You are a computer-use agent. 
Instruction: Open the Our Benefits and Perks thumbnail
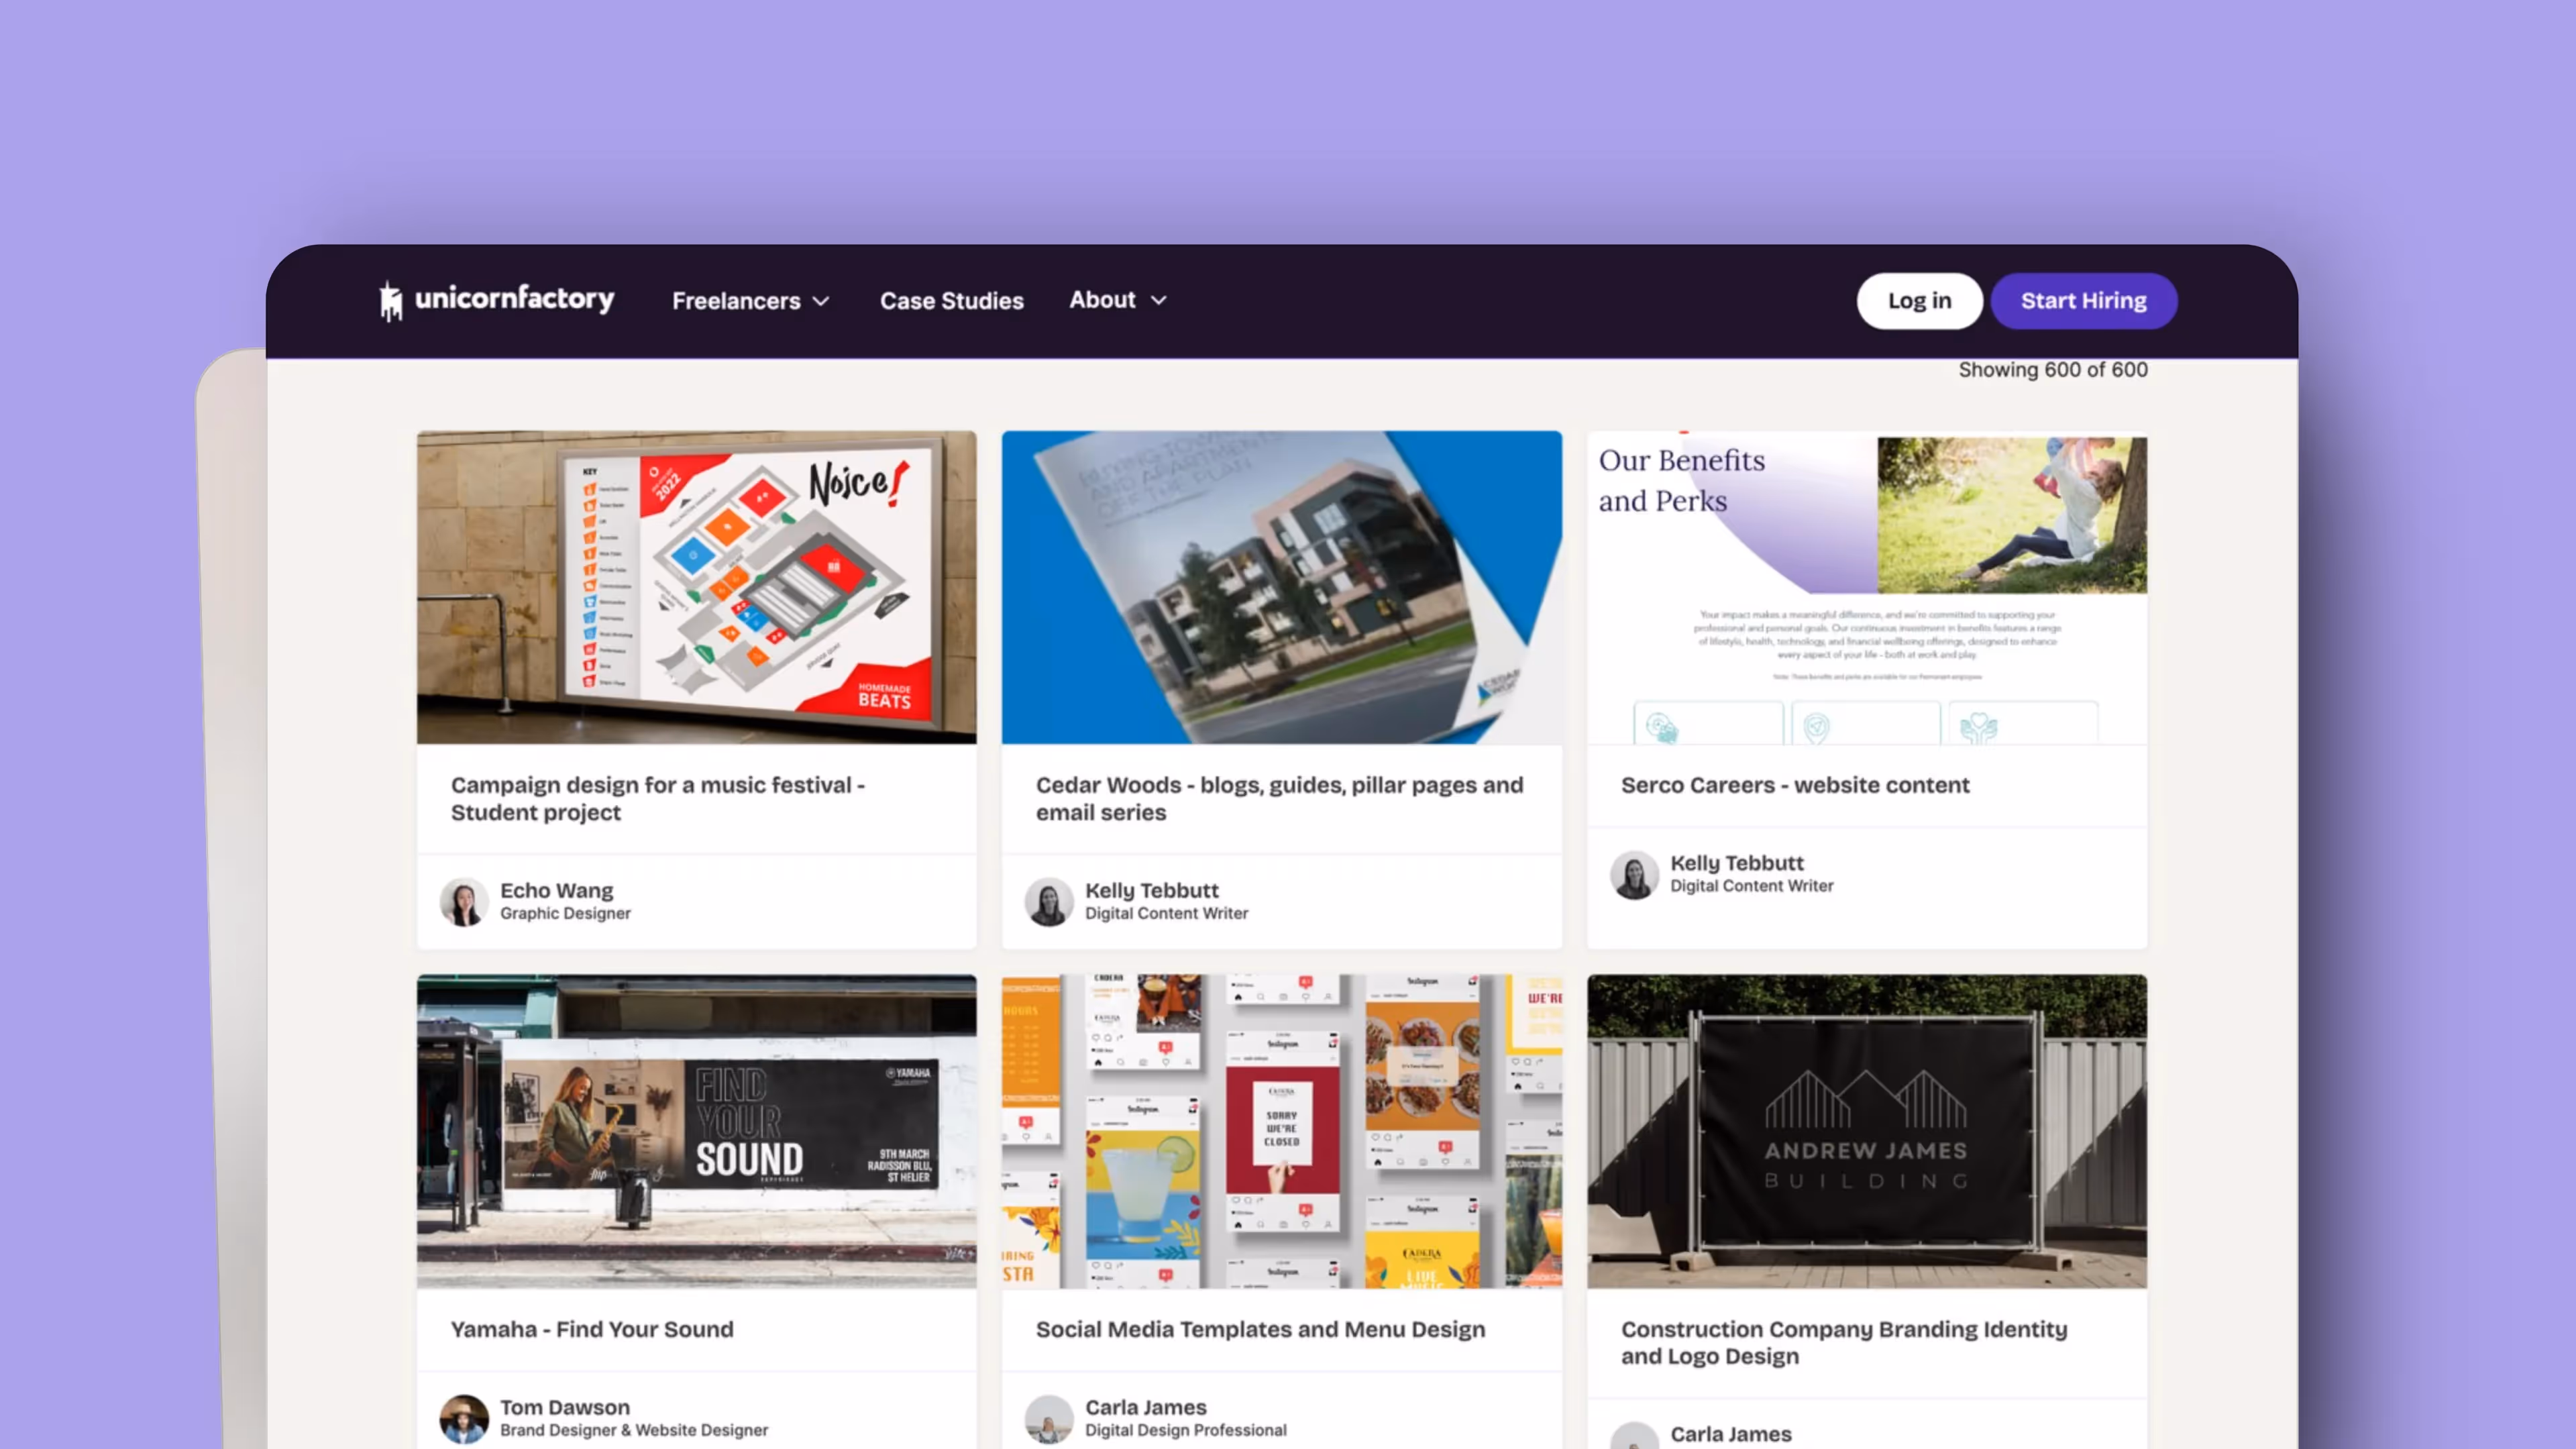tap(1866, 587)
